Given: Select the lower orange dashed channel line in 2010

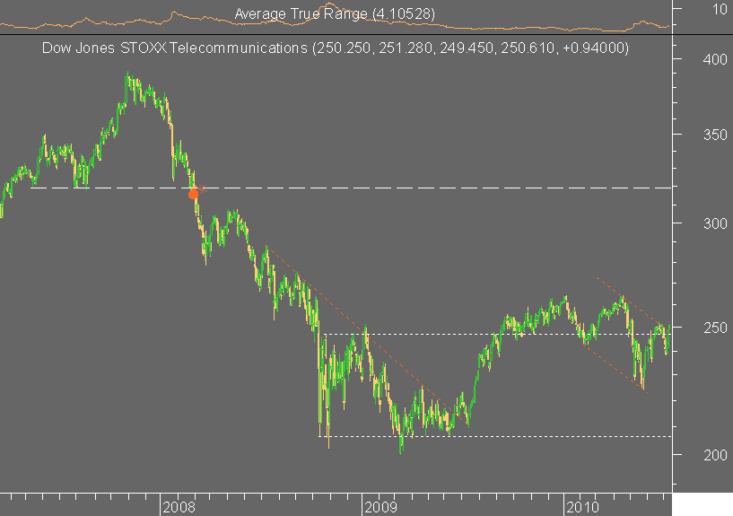Looking at the screenshot, I should [615, 368].
